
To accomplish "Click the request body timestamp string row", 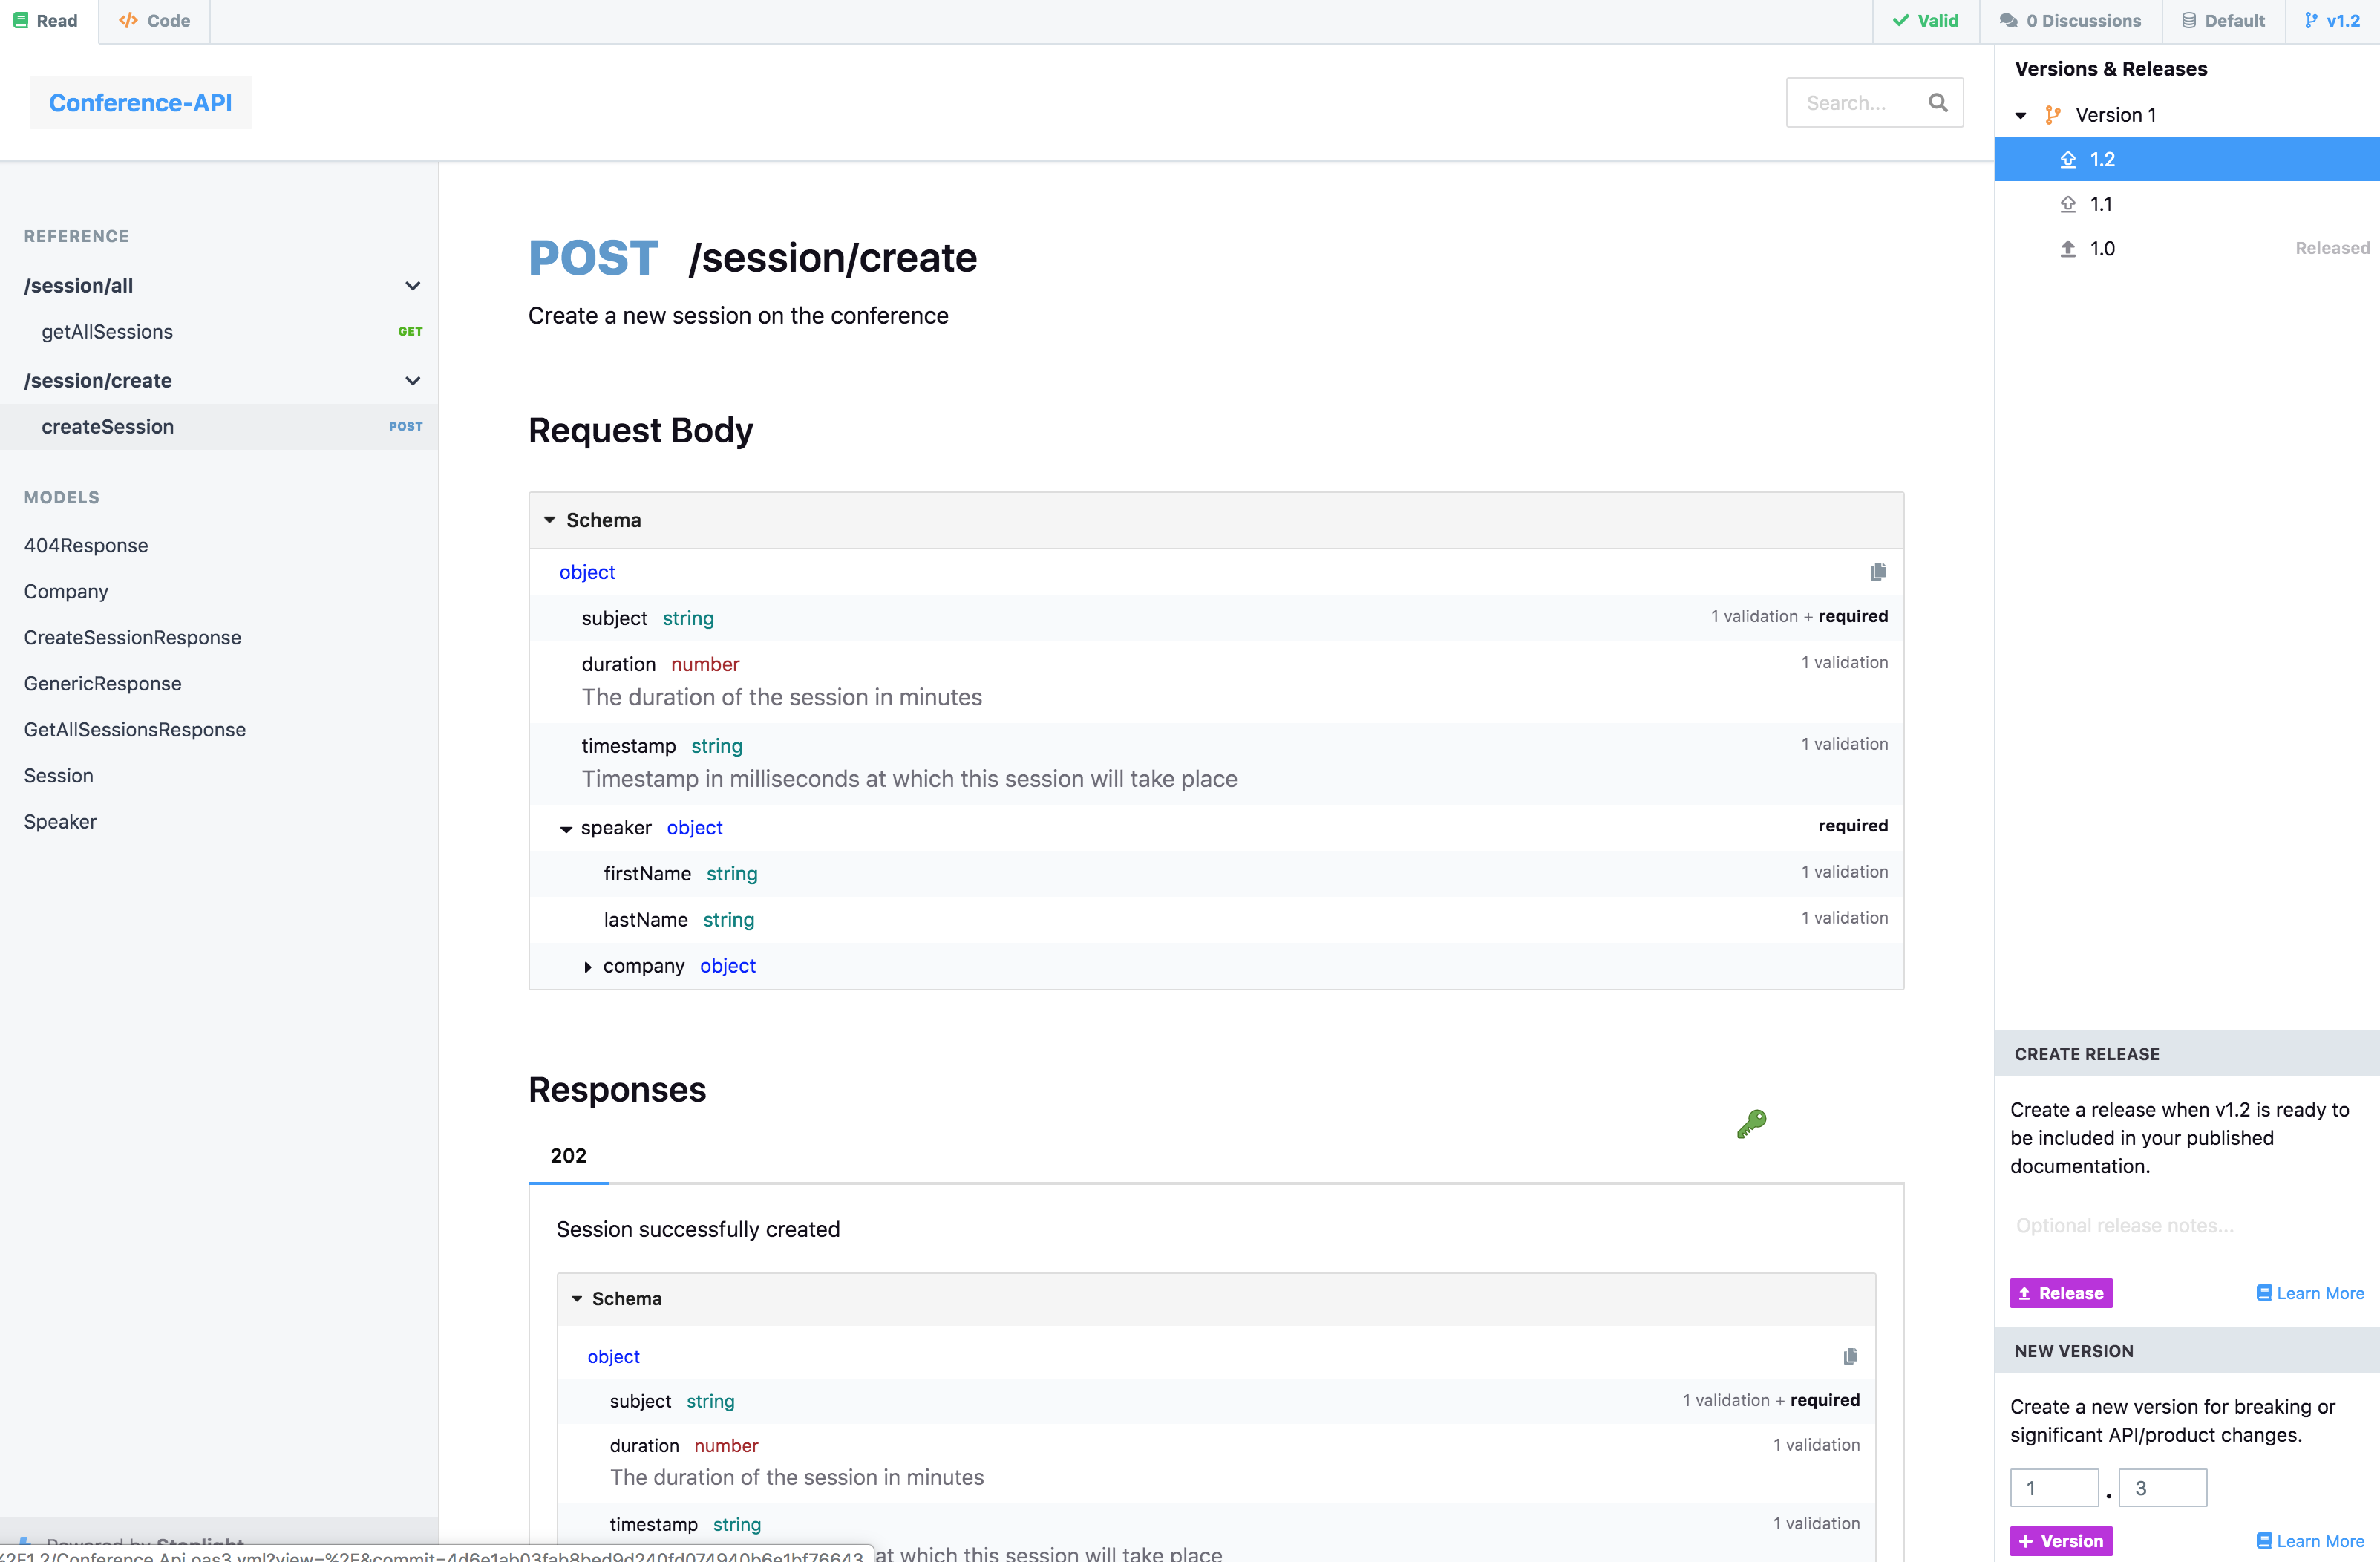I will 1216,764.
